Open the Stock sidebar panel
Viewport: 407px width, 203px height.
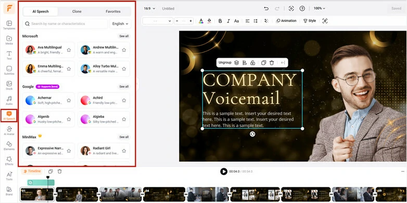click(x=9, y=85)
